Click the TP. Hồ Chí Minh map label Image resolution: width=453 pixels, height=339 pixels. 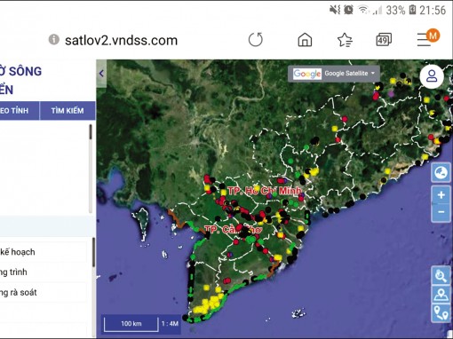point(265,191)
